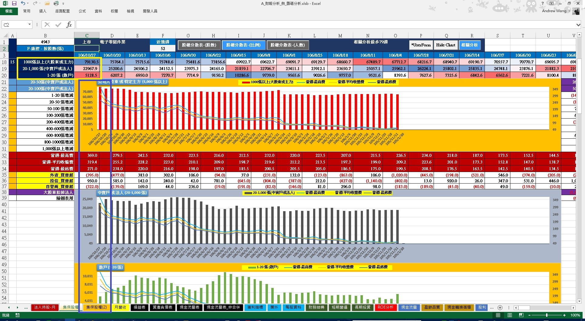
Task: Open Customize Quick Access Toolbar dropdown
Action: tap(63, 4)
